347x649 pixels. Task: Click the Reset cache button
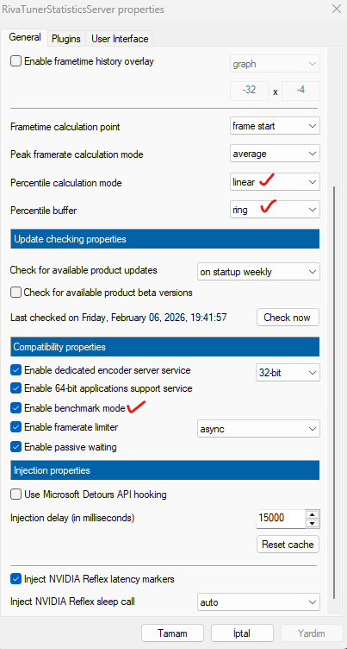288,545
